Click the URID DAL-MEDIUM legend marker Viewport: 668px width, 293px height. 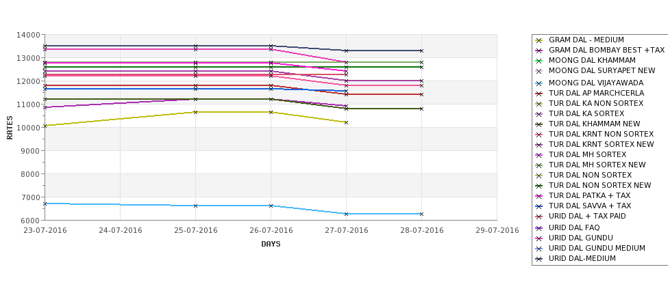tap(539, 259)
